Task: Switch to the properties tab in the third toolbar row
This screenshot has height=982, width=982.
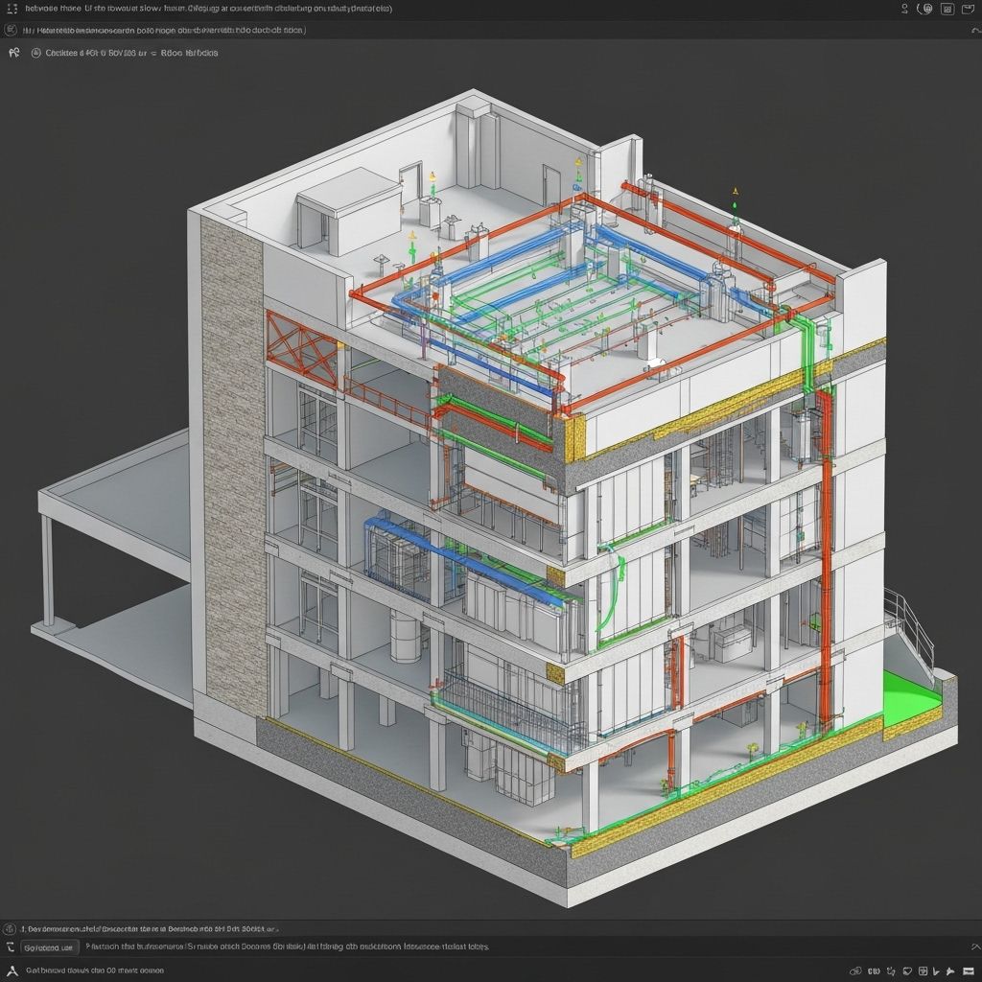Action: pyautogui.click(x=35, y=53)
